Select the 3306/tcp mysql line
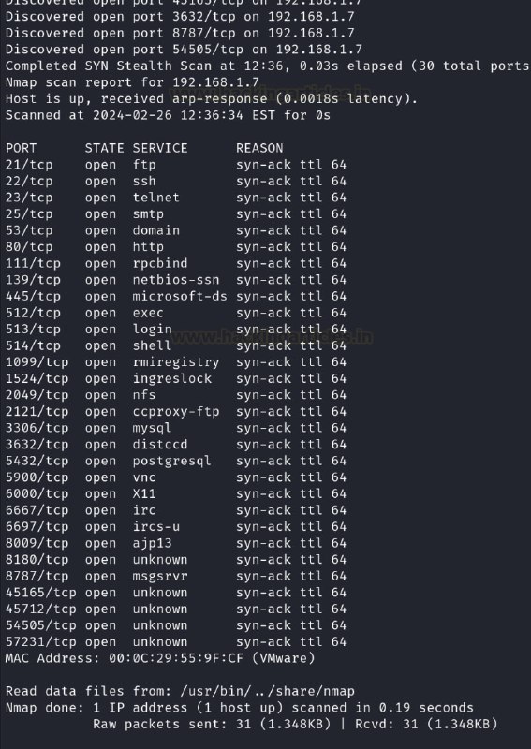 tap(176, 428)
